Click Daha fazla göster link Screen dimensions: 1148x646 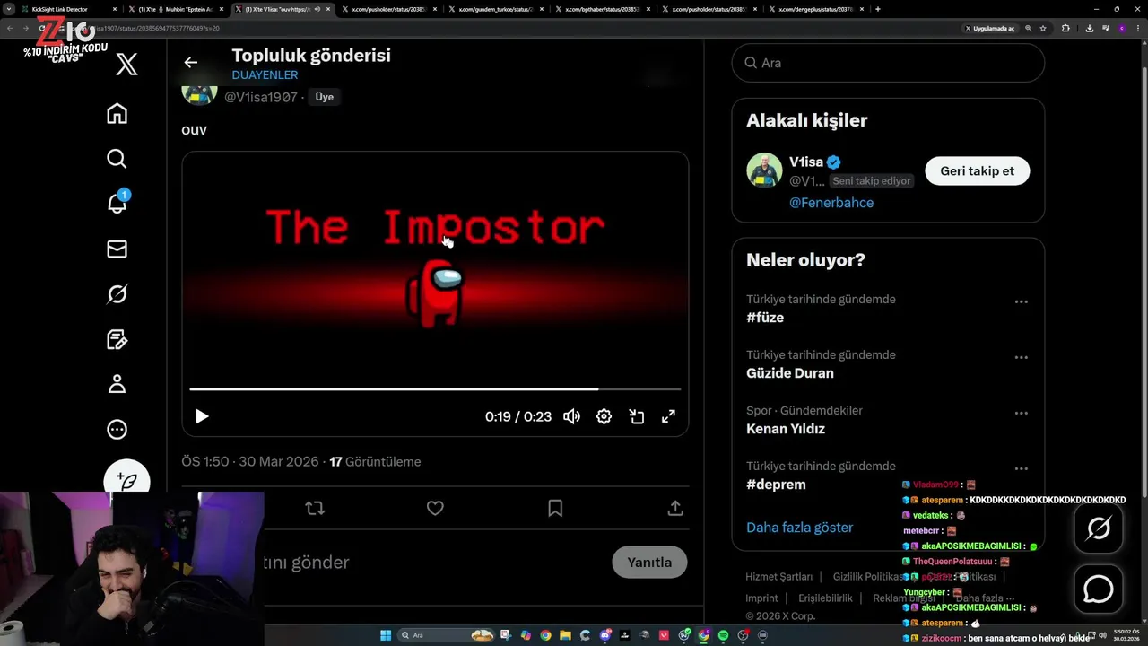coord(799,528)
